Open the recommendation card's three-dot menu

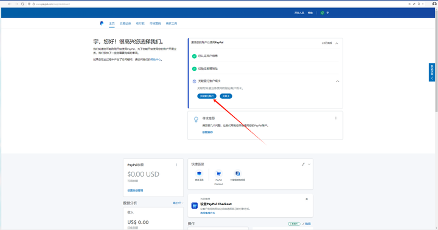336,118
